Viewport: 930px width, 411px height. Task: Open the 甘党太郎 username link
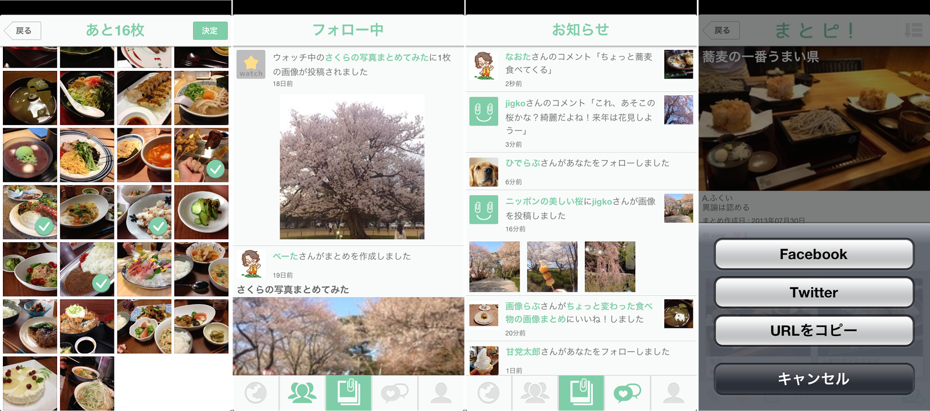523,352
